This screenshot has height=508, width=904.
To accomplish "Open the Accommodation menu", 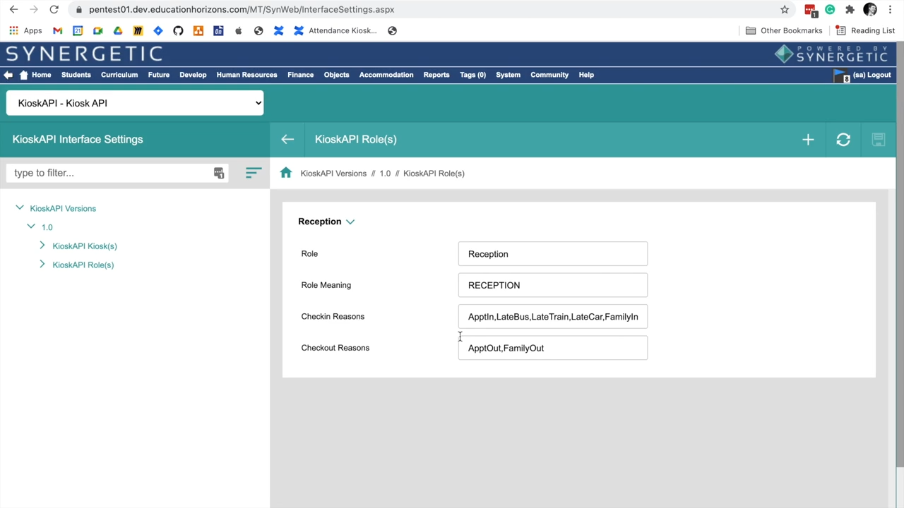I will click(x=386, y=75).
